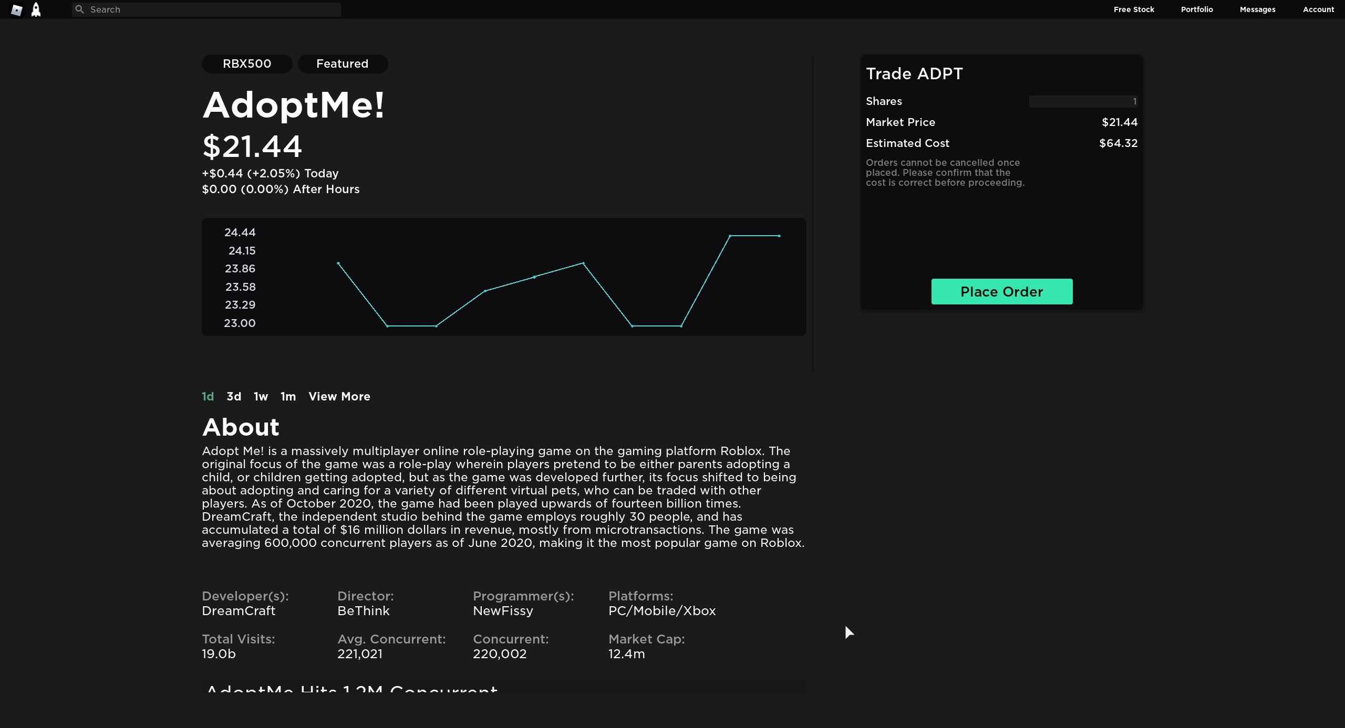Image resolution: width=1345 pixels, height=728 pixels.
Task: Click the Avg. Concurrent value 221,021
Action: click(x=360, y=654)
